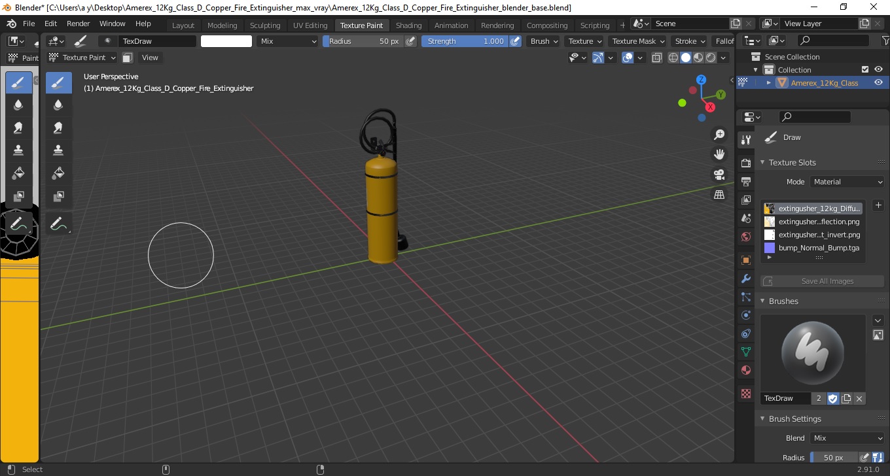Toggle camera view using the camera gizmo
This screenshot has width=890, height=476.
tap(719, 175)
